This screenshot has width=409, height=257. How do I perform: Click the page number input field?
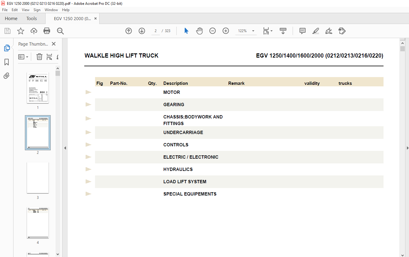[x=156, y=31]
